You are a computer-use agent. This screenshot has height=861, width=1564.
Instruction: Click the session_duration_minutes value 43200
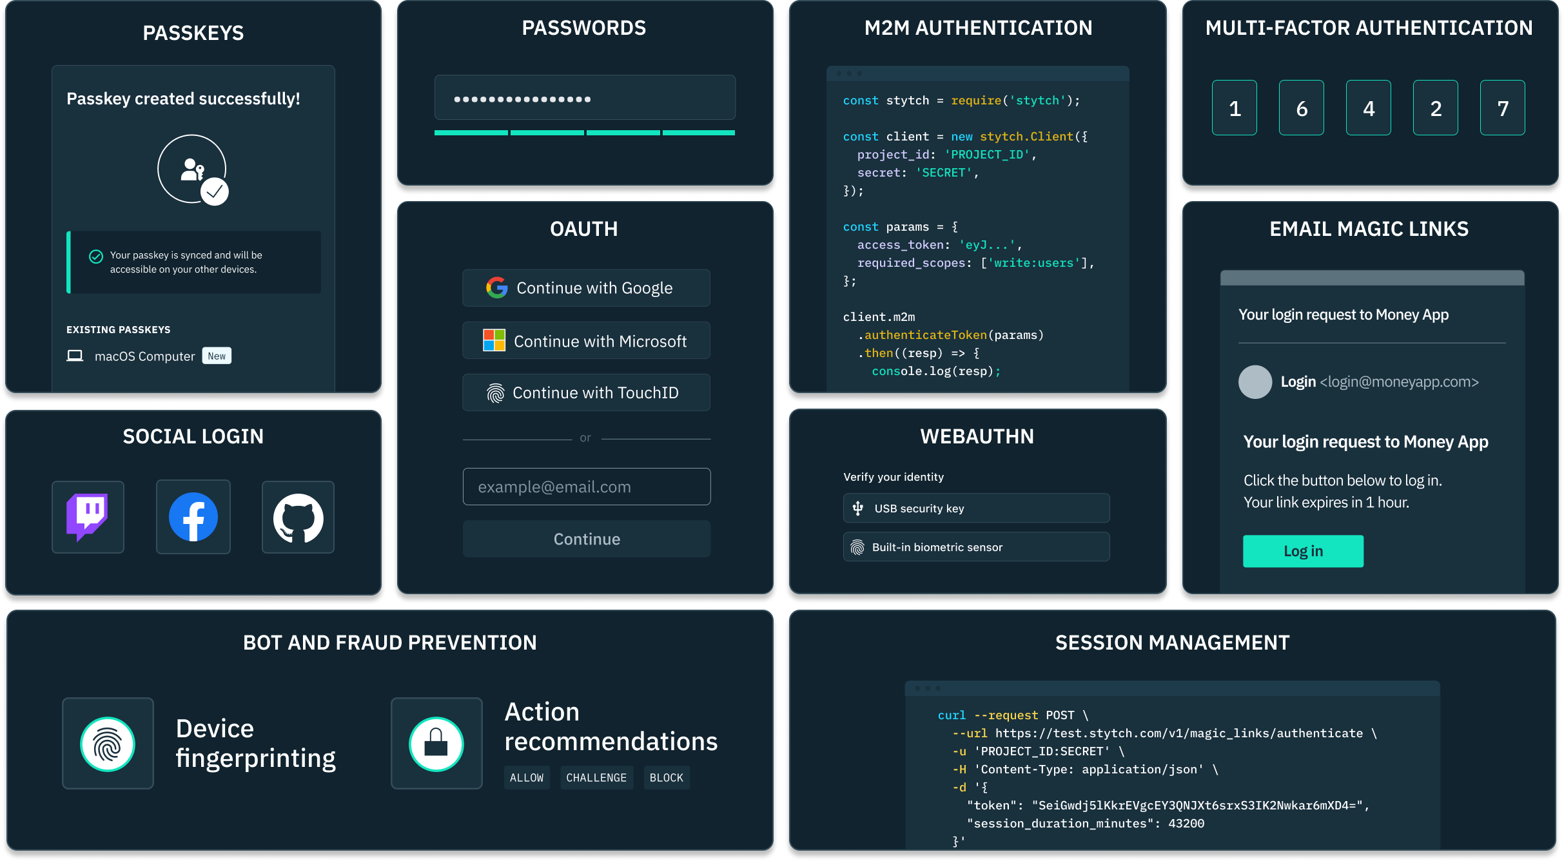(x=1186, y=824)
